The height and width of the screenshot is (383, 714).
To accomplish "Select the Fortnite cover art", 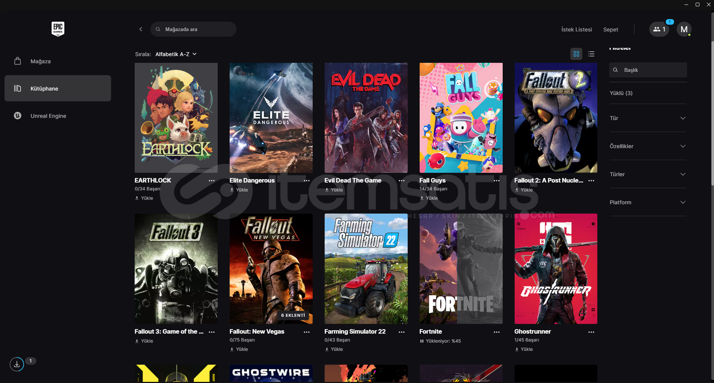I will (461, 269).
